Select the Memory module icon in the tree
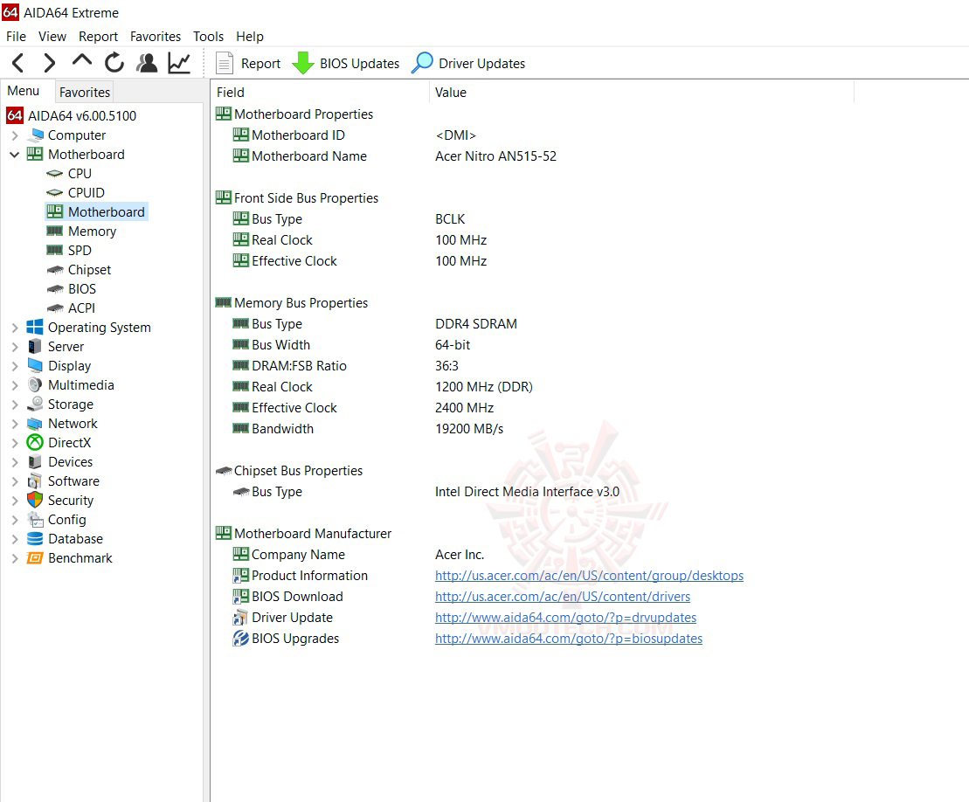The image size is (969, 802). tap(55, 232)
